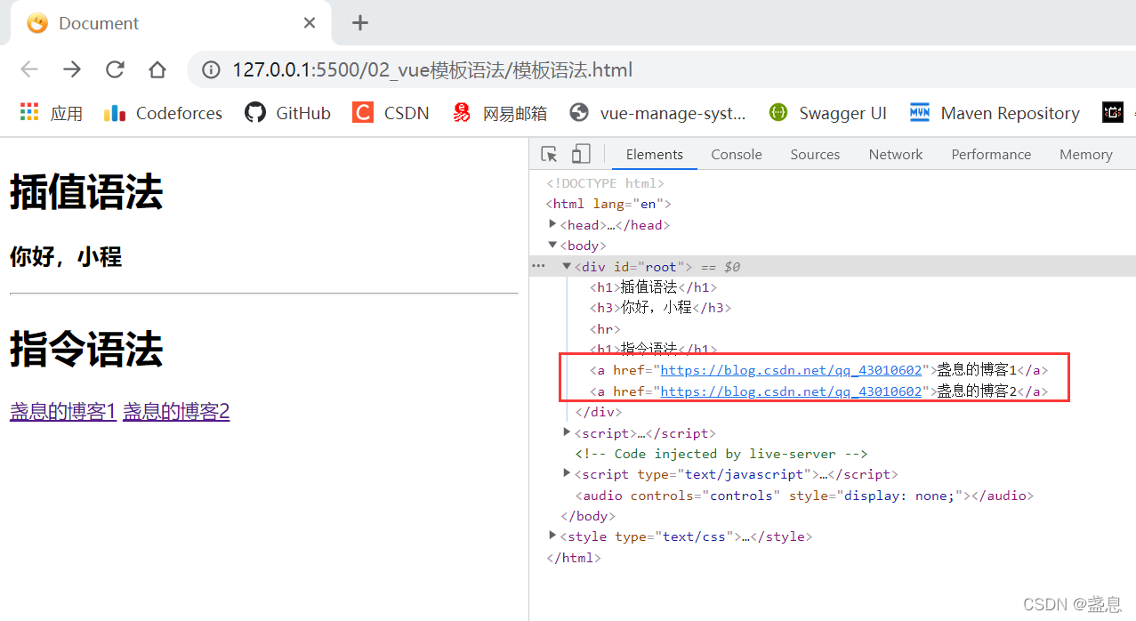Click the browser back arrow

(x=29, y=69)
